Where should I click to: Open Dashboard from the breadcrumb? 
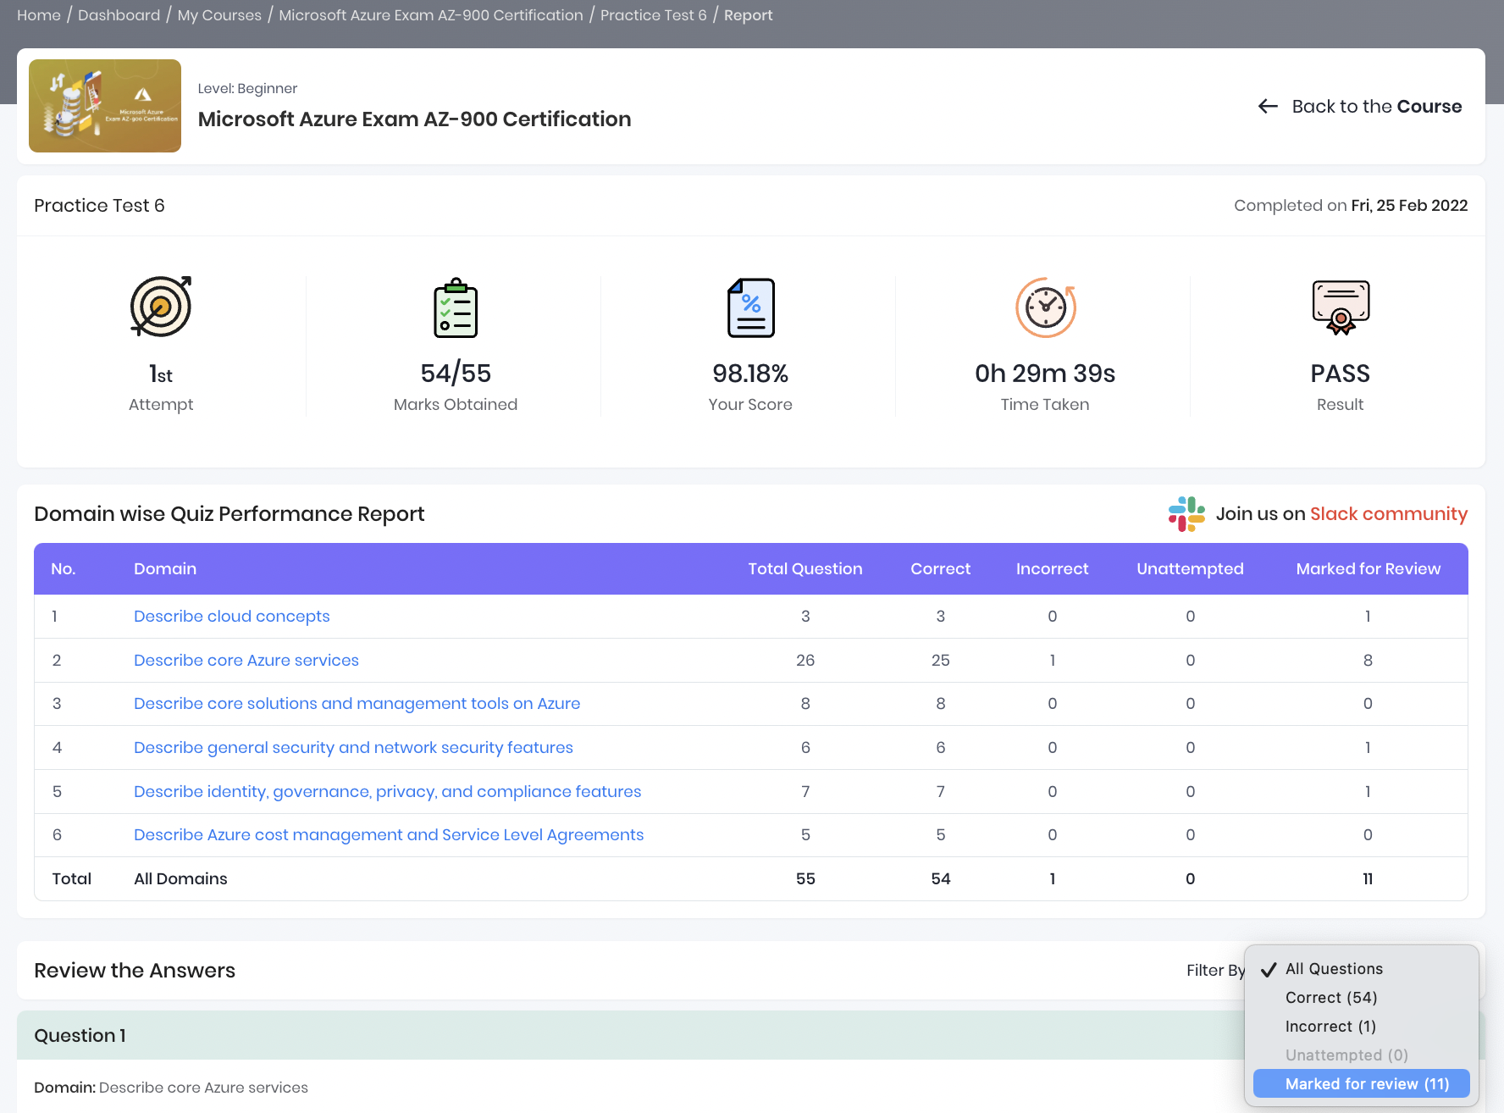click(x=119, y=15)
